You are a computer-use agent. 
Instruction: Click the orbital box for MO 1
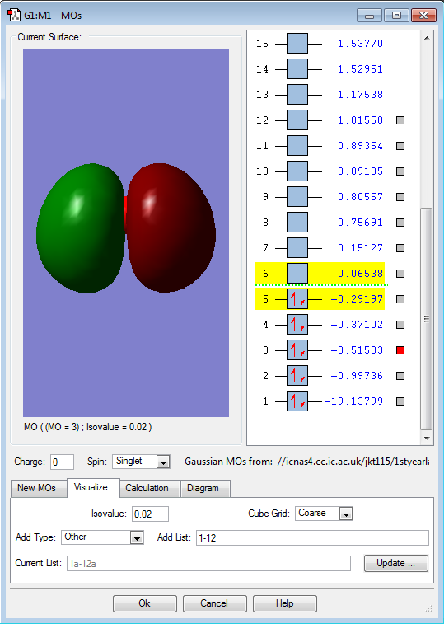(x=297, y=401)
